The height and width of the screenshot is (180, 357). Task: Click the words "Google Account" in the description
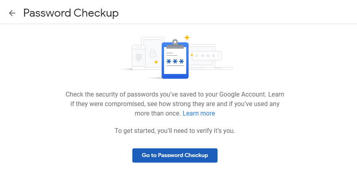(x=242, y=95)
